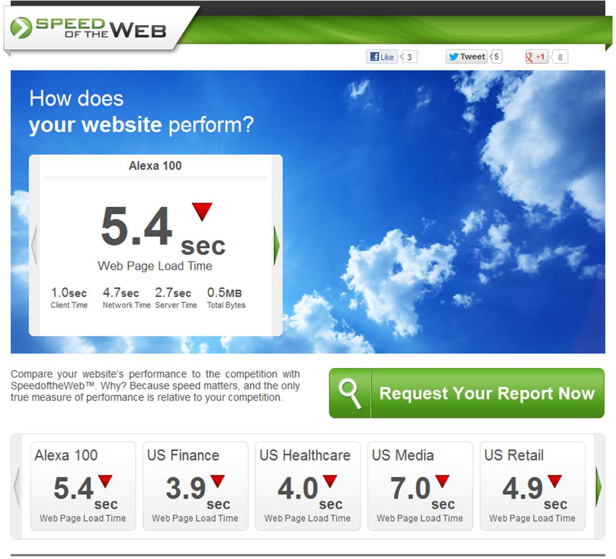Screen dimensions: 616x559
Task: Click the Google +1 count bubble
Action: 560,57
